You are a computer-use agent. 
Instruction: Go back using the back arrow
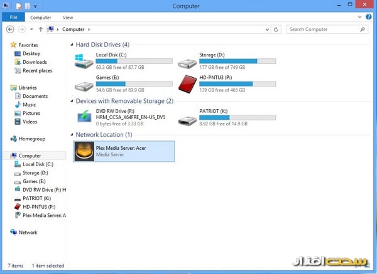(10, 29)
